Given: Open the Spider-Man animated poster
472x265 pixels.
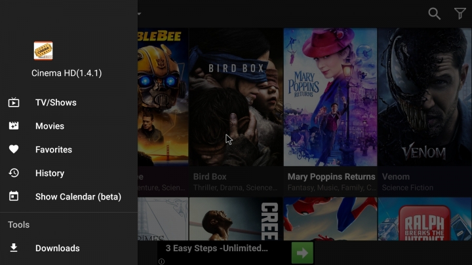Looking at the screenshot, I should coord(330,219).
